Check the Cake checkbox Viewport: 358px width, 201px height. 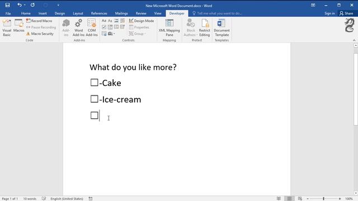point(94,83)
